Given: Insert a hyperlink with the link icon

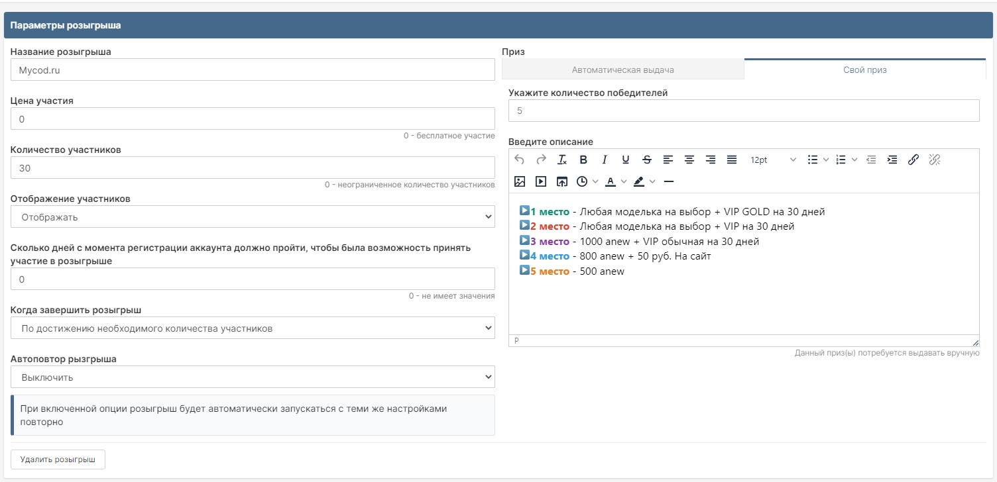Looking at the screenshot, I should (913, 160).
